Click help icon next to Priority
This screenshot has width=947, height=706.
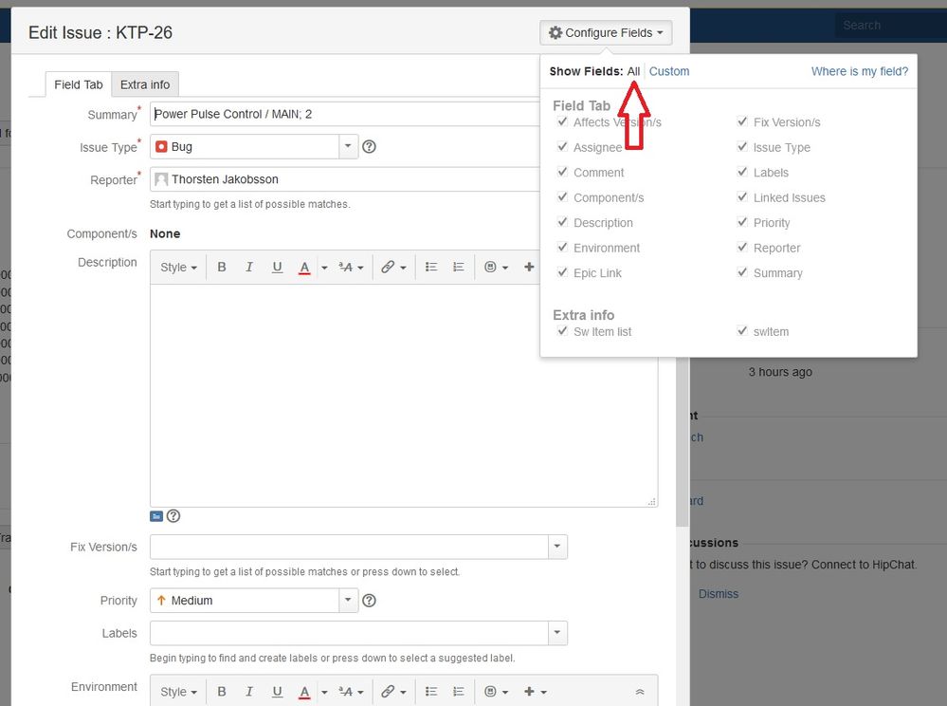click(x=369, y=601)
